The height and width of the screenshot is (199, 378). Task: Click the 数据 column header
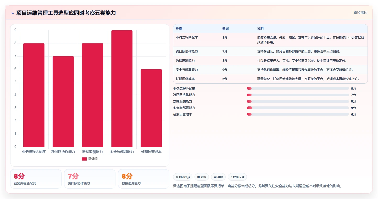(x=225, y=29)
